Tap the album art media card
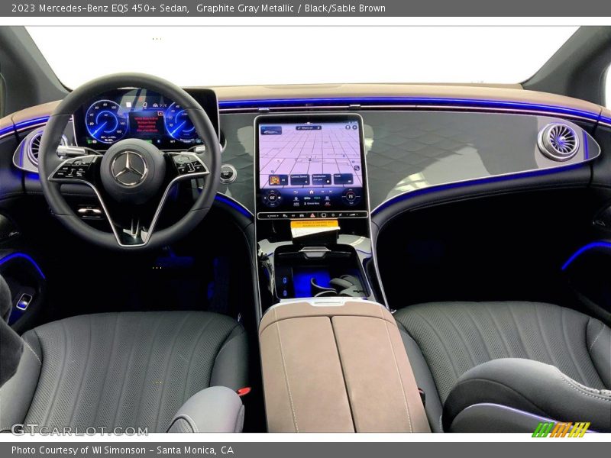611x458 pixels. coord(278,180)
